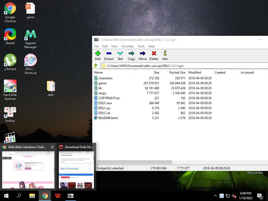268x201 pixels.
Task: Sort by Modified column header
Action: [x=200, y=72]
